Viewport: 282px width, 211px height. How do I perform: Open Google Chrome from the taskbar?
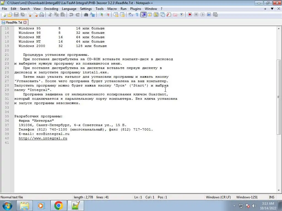(58, 206)
